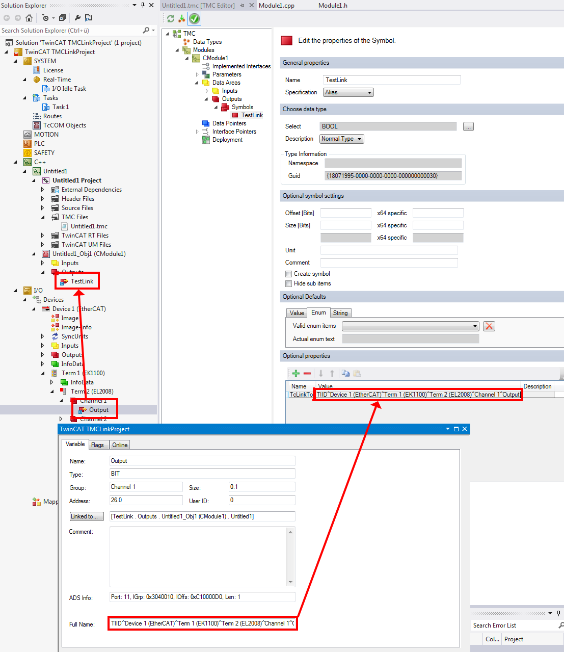Open Properties wrench icon in Solution Explorer
Image resolution: width=564 pixels, height=652 pixels.
(x=78, y=18)
